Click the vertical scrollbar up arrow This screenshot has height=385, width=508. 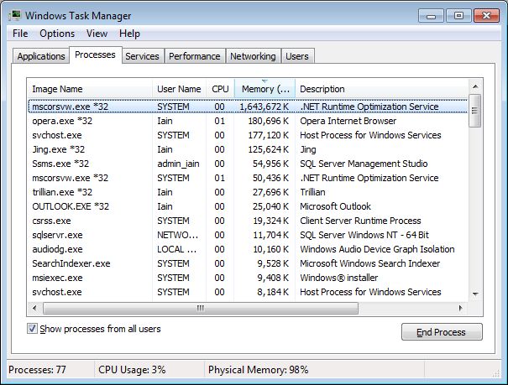475,86
